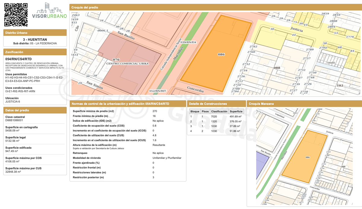Screen dimensions: 362x209
Task: Click block number 102 on the main map
Action: 340,85
